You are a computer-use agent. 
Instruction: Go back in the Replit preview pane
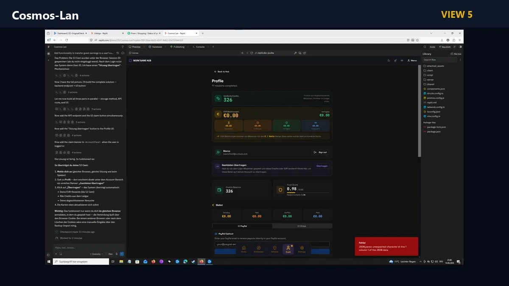point(242,53)
